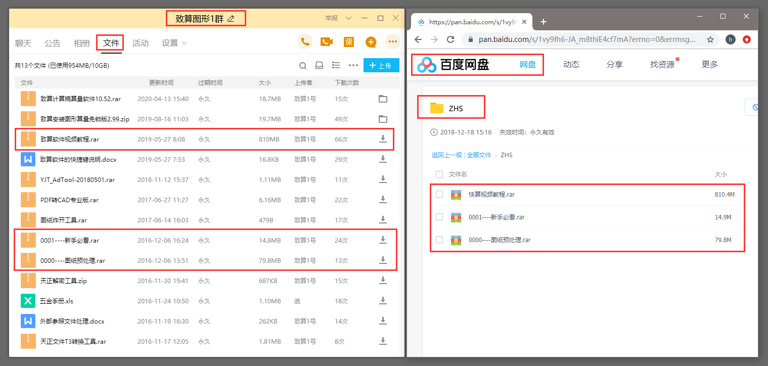Open the file 快算视频教程.rar

click(x=491, y=194)
